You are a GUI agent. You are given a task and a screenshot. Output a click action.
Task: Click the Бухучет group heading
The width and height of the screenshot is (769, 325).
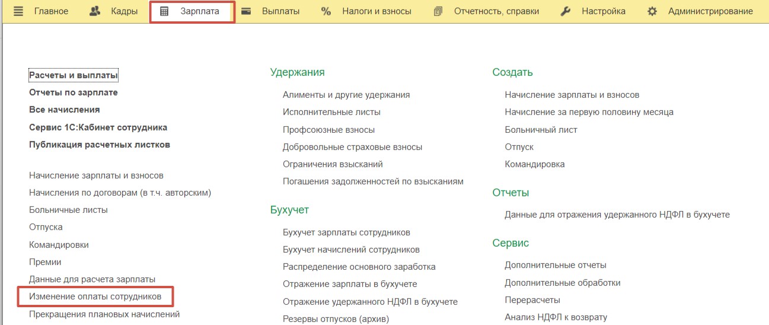(x=289, y=210)
